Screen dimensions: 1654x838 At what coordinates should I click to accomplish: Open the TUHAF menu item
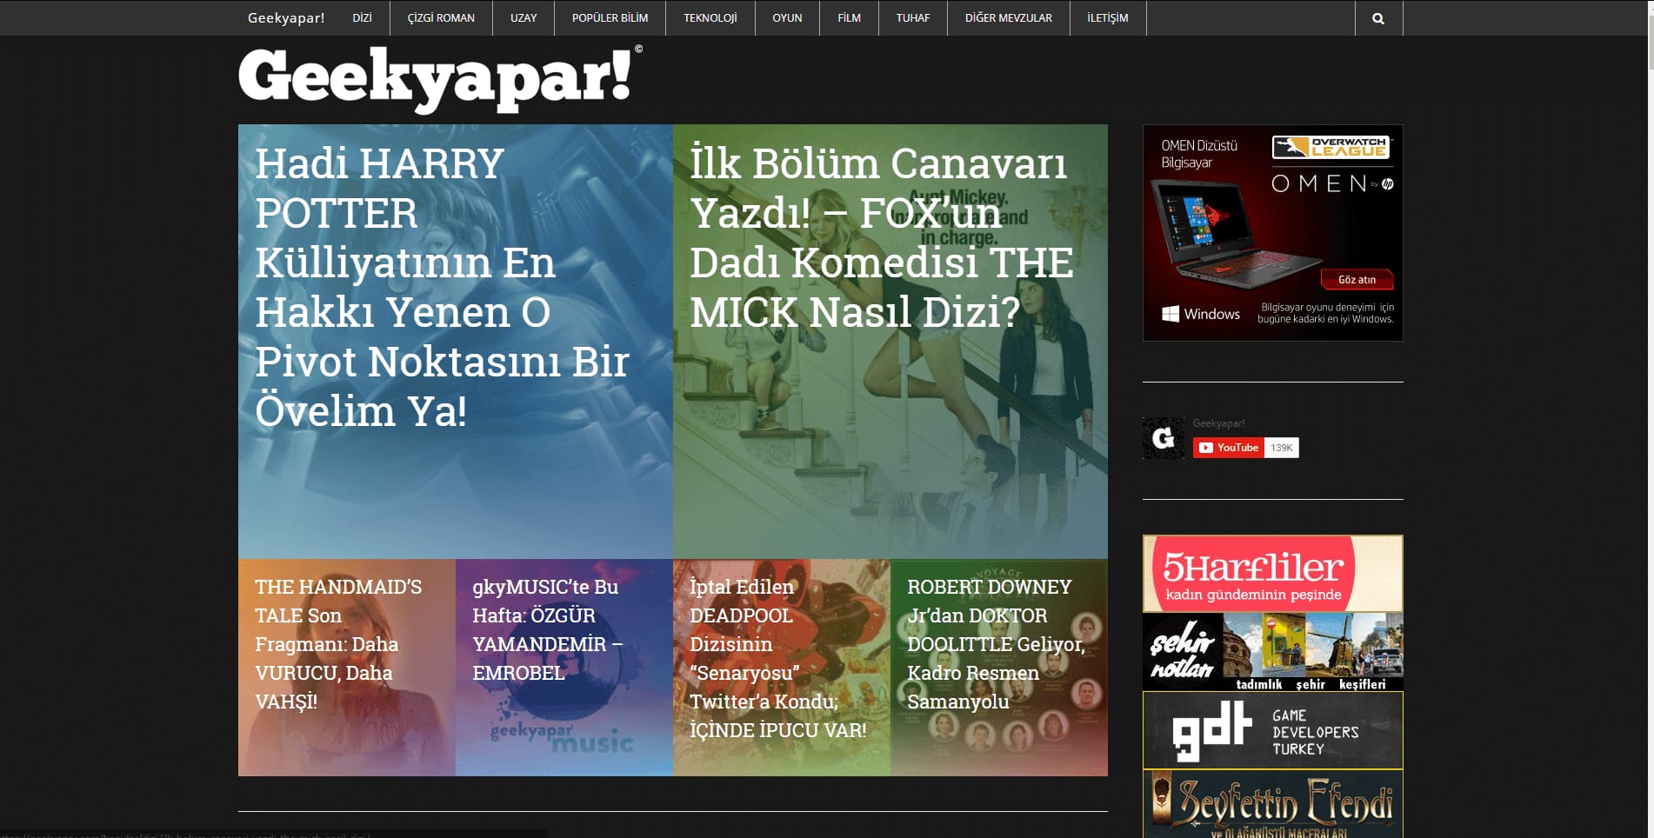point(913,18)
